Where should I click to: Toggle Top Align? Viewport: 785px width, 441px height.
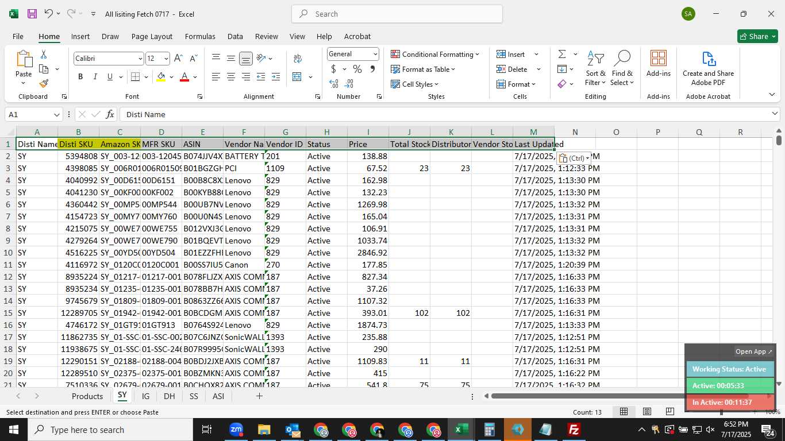(216, 59)
